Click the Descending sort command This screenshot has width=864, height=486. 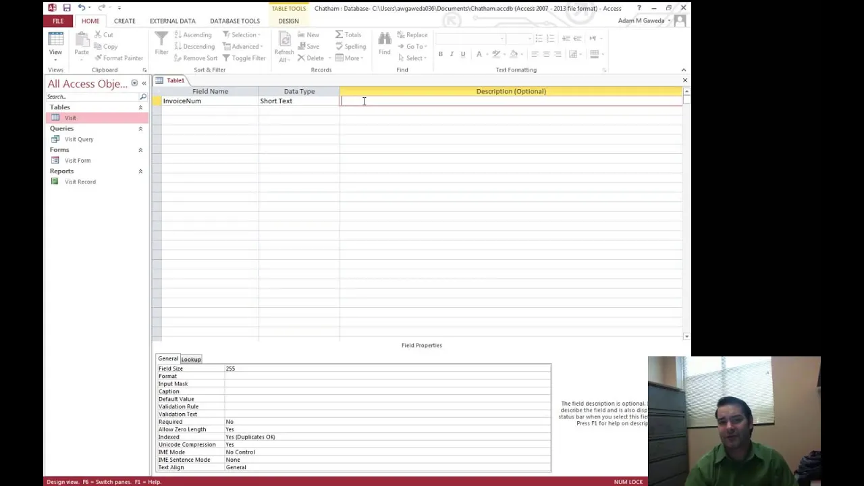(194, 47)
